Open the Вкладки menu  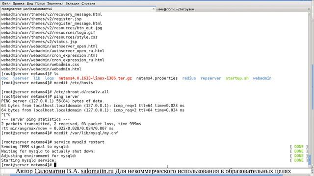[72, 3]
